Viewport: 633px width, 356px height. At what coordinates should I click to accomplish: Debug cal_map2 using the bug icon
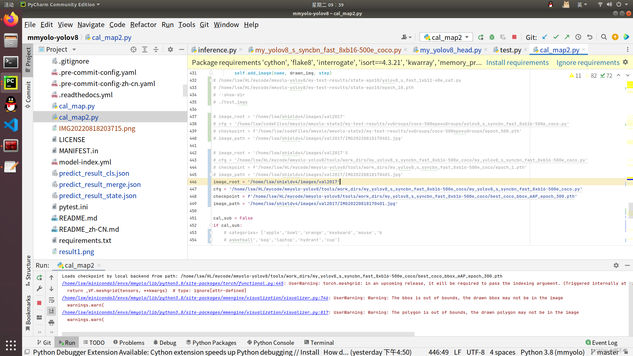coord(492,37)
